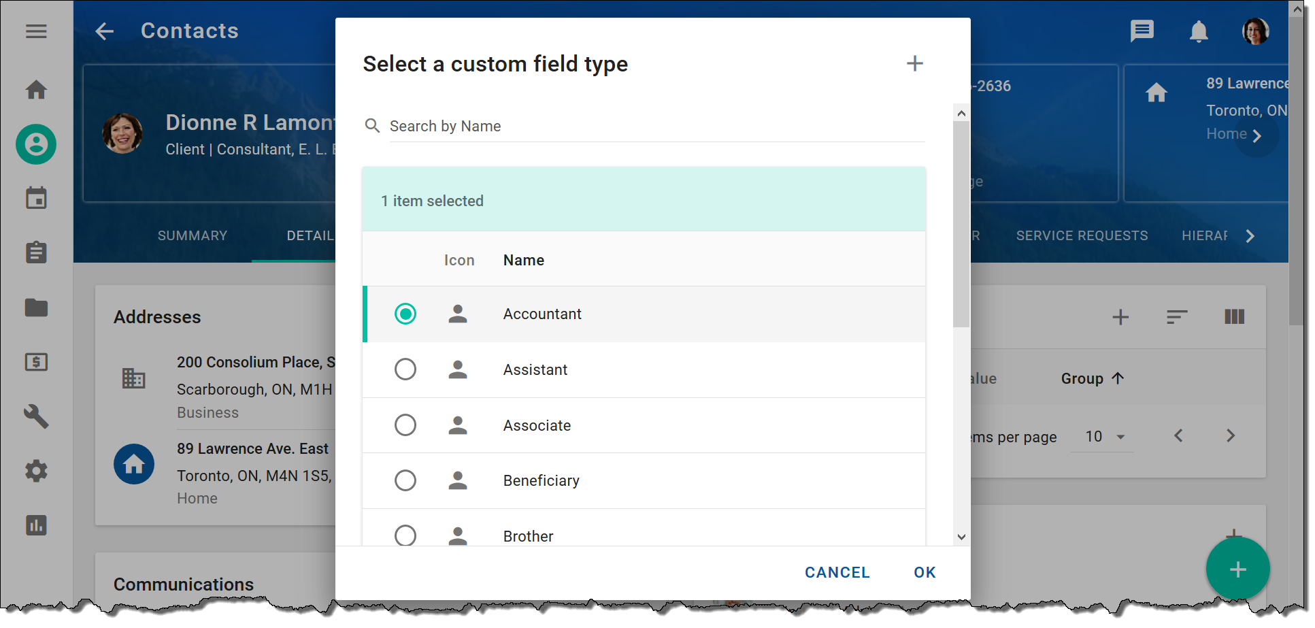1315x628 pixels.
Task: Open notifications via the bell icon
Action: click(x=1199, y=31)
